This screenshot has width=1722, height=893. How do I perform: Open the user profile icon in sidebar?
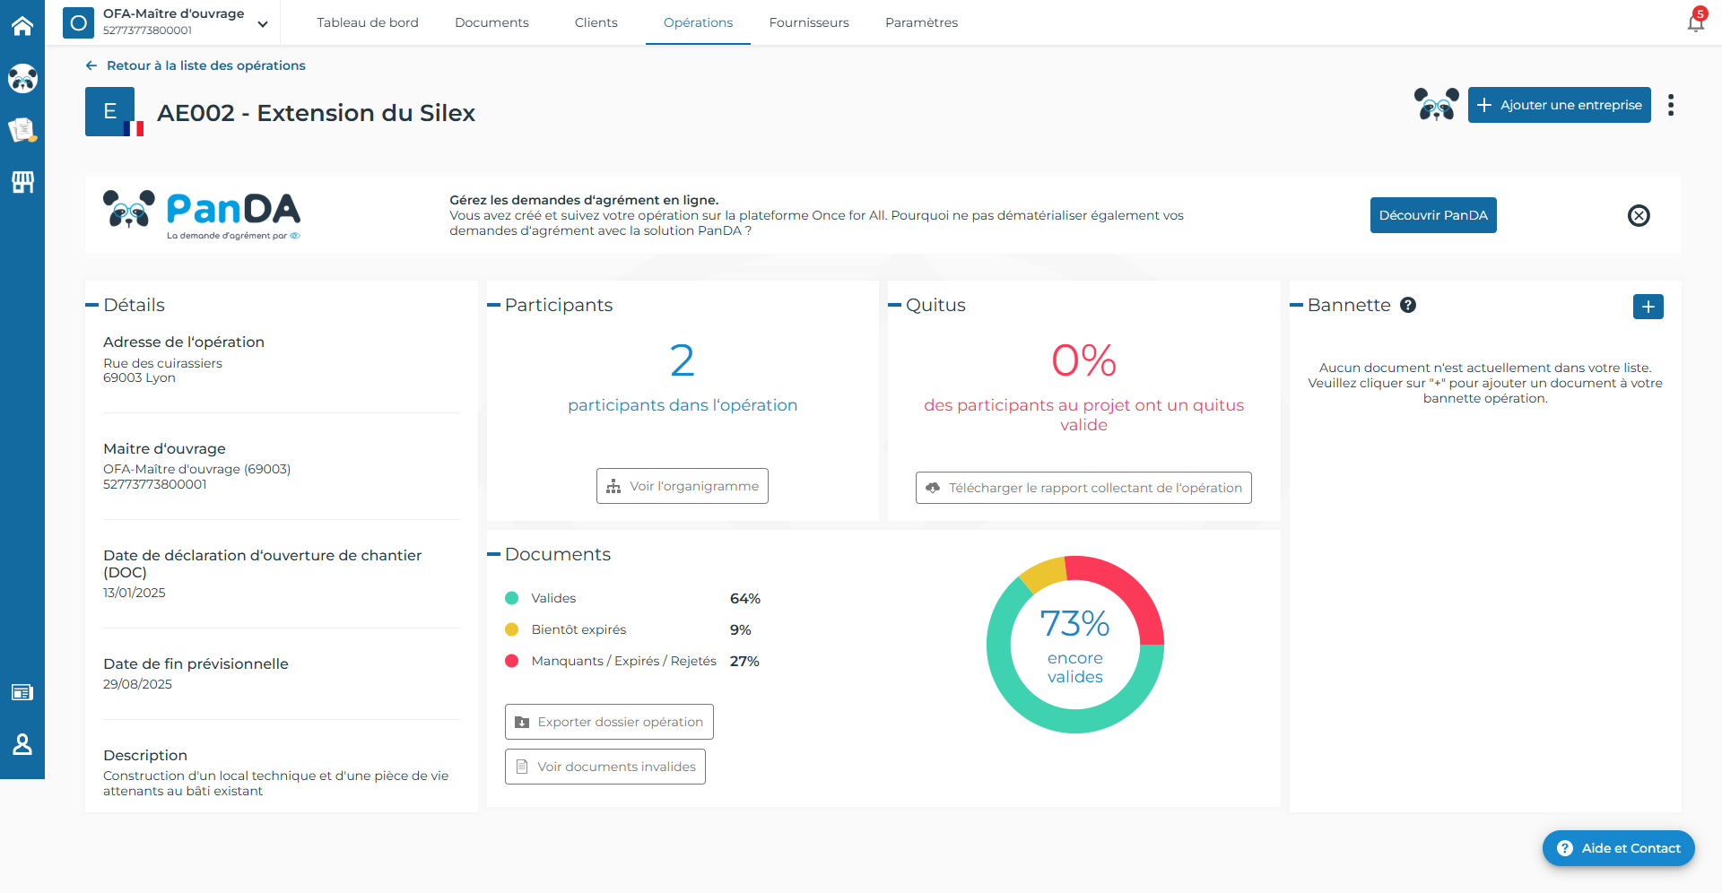pos(22,744)
